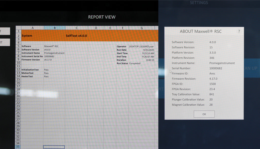Click the orange System header cell
This screenshot has width=260, height=149.
[x=32, y=36]
